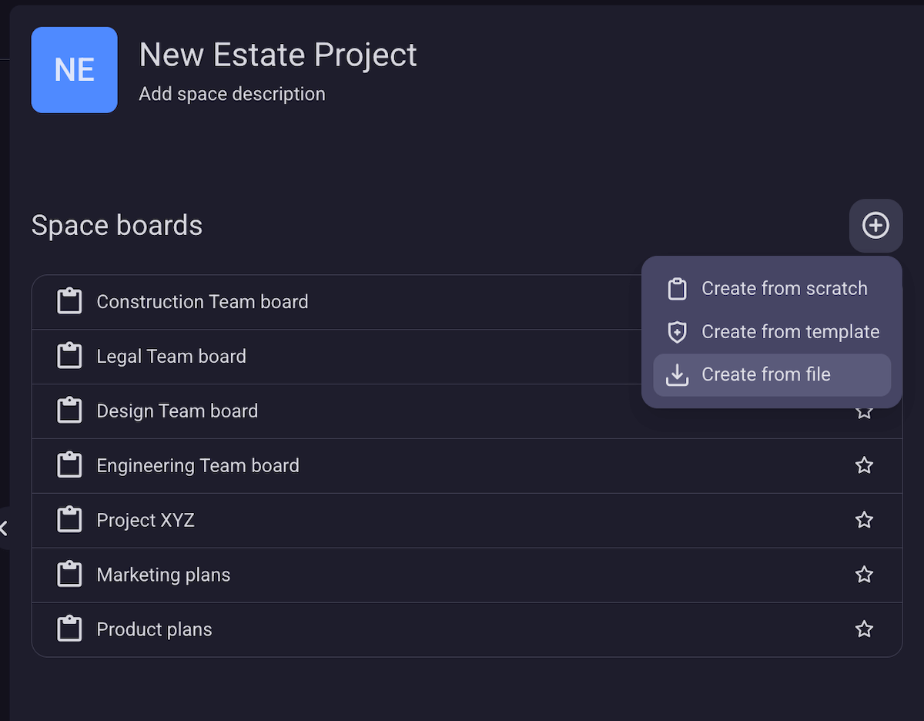Choose Create from template

[790, 331]
